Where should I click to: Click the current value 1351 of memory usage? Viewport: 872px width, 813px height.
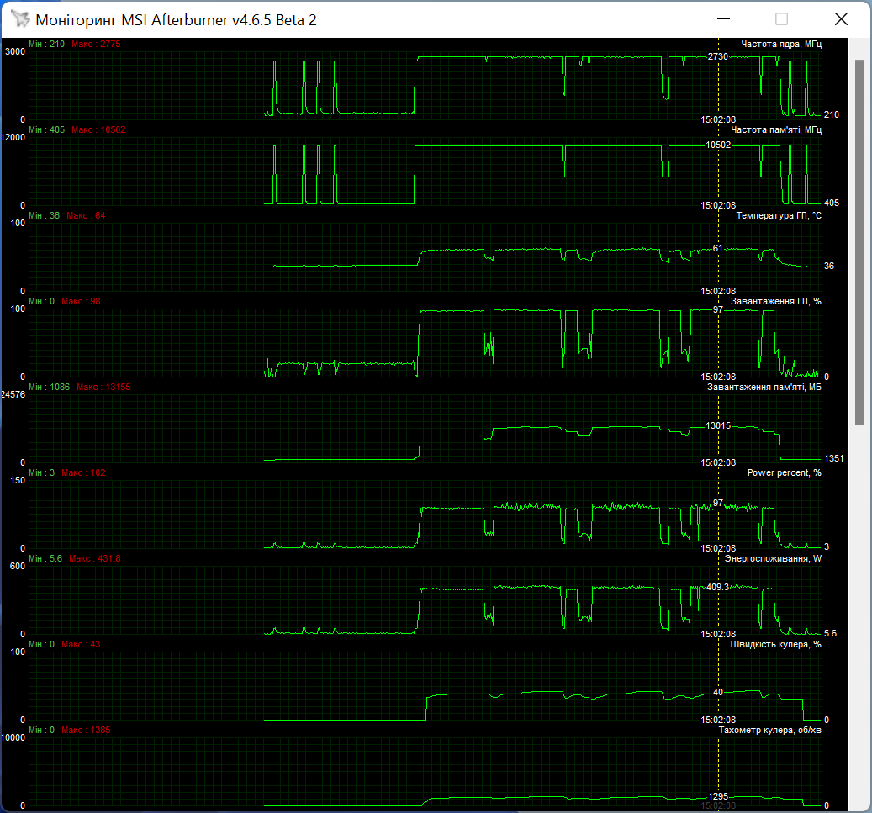pyautogui.click(x=833, y=458)
